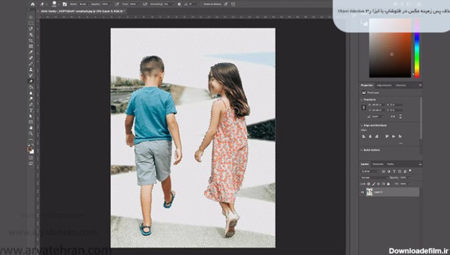This screenshot has width=450, height=255.
Task: Open the layer filter Kind dropdown
Action: tap(370, 171)
